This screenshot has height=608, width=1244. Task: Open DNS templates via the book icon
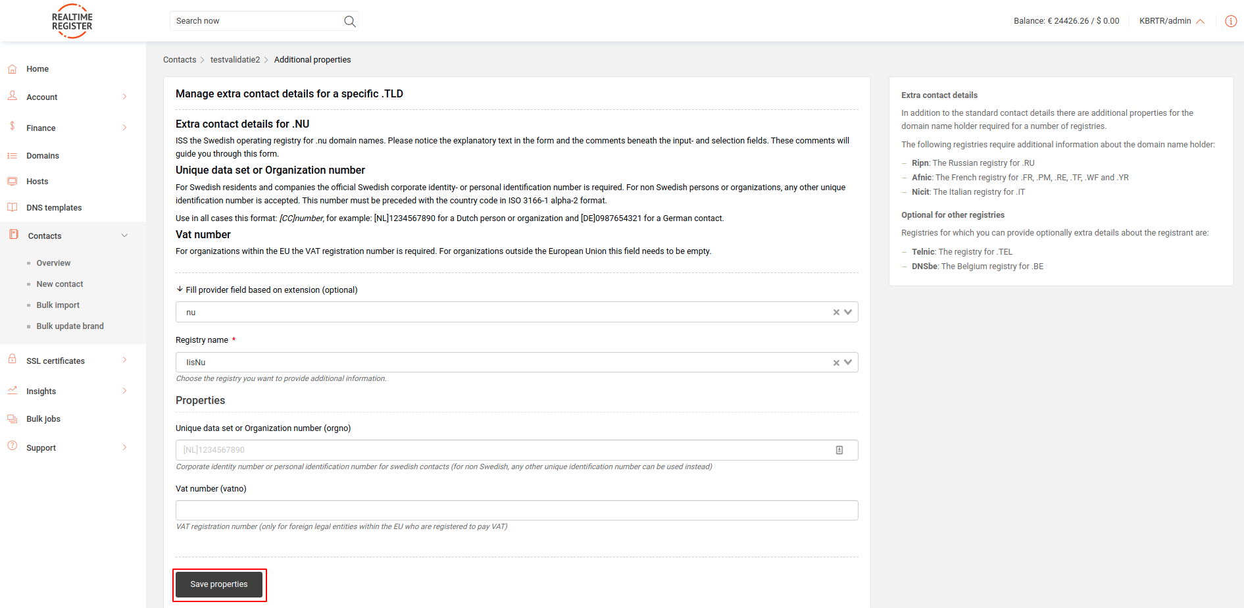point(12,207)
